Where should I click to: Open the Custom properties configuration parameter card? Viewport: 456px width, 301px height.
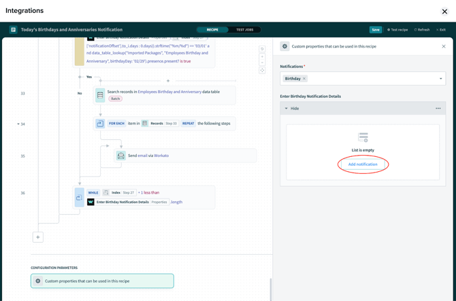coord(102,281)
